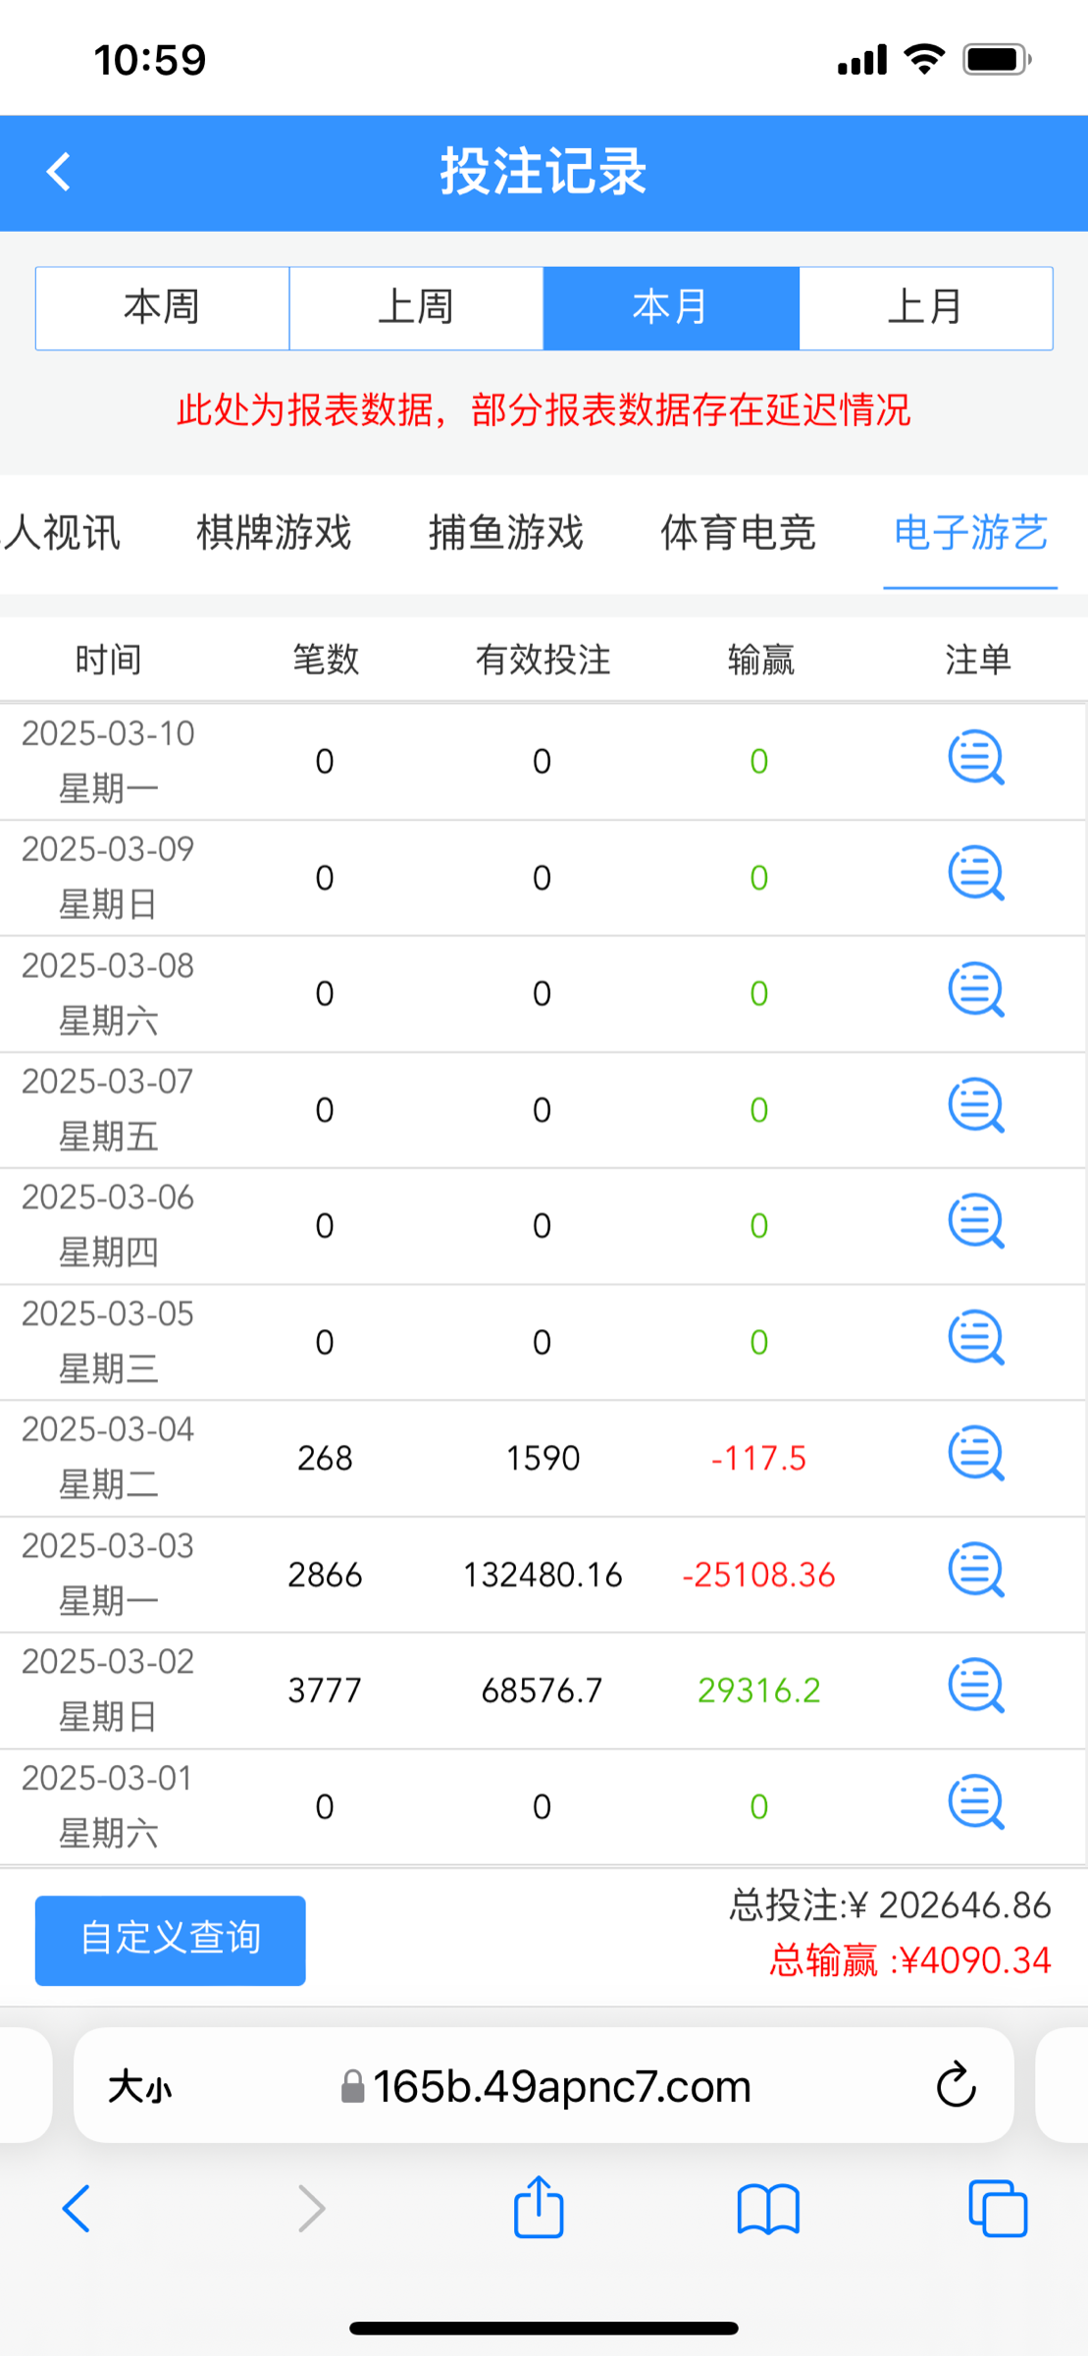The image size is (1088, 2356).
Task: View bet slip details for 2025-03-03
Action: click(975, 1572)
